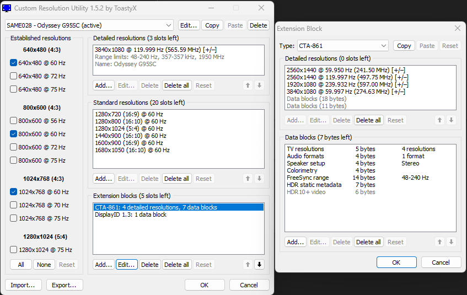Click the Export... button
The height and width of the screenshot is (295, 467).
pyautogui.click(x=65, y=285)
